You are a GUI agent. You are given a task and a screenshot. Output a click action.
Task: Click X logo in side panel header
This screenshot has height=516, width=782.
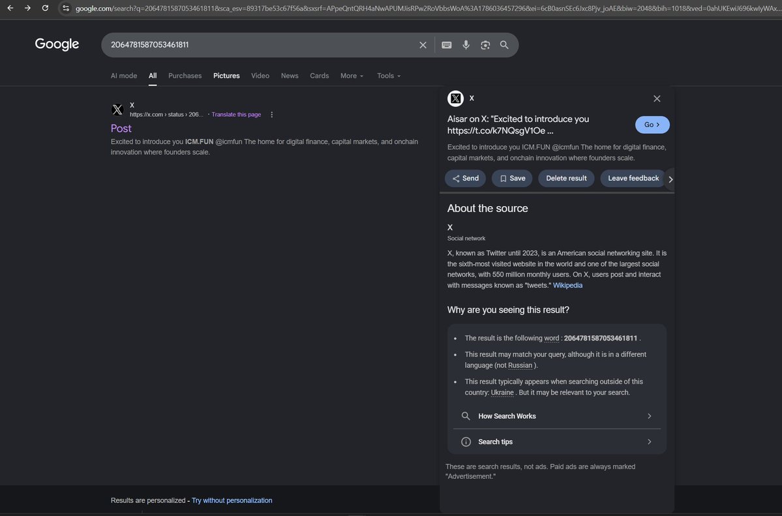pos(455,99)
